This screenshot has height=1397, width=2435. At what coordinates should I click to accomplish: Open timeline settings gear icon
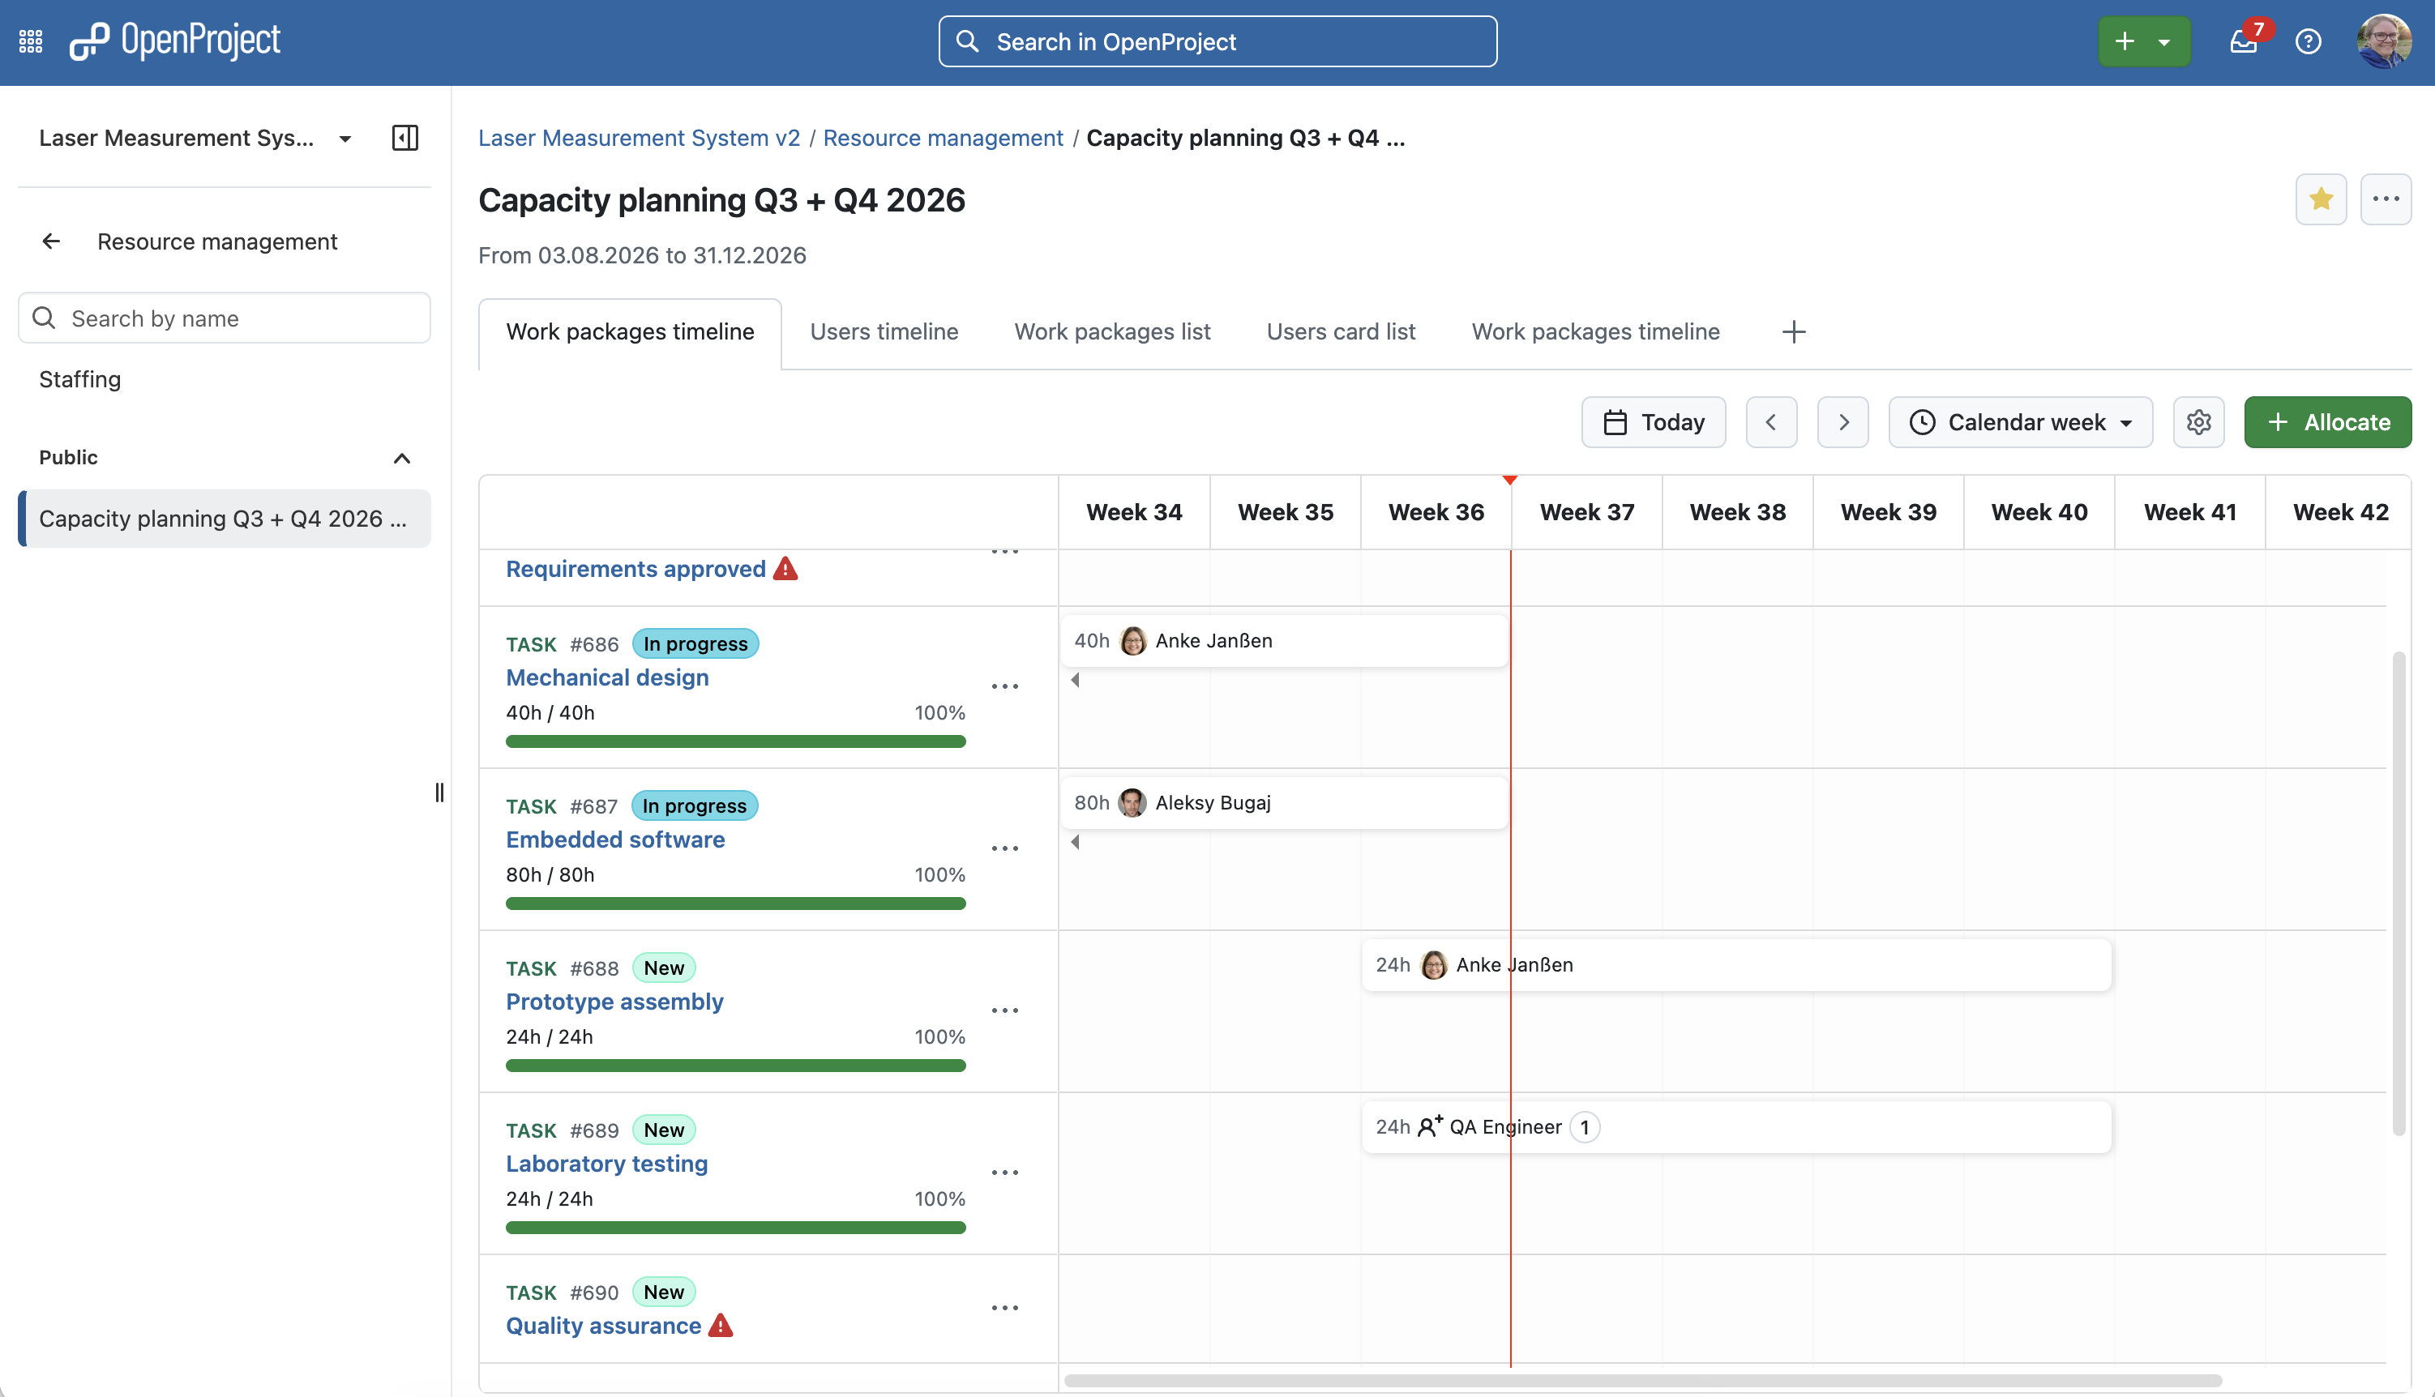(2199, 422)
